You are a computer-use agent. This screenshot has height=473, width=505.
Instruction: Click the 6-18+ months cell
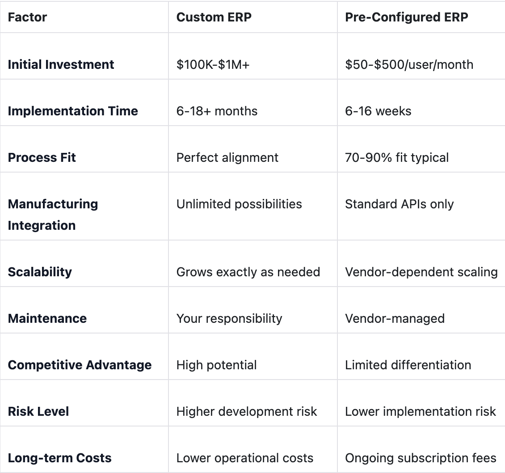pos(217,111)
